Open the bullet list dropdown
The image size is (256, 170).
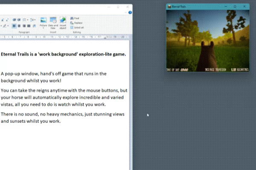(28, 20)
